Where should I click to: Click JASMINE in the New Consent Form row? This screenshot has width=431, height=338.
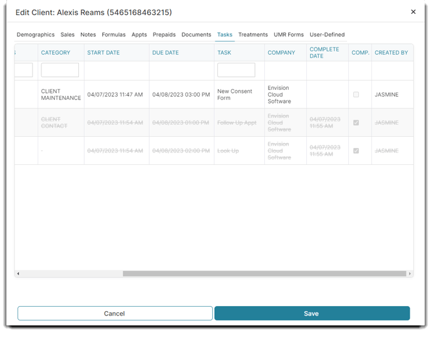pyautogui.click(x=387, y=95)
